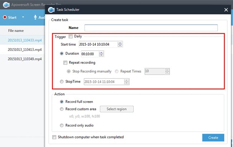Click the red Start record button
The width and height of the screenshot is (233, 147).
5,17
